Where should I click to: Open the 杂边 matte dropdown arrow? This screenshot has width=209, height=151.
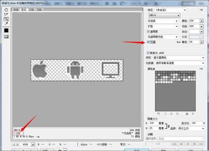201,31
